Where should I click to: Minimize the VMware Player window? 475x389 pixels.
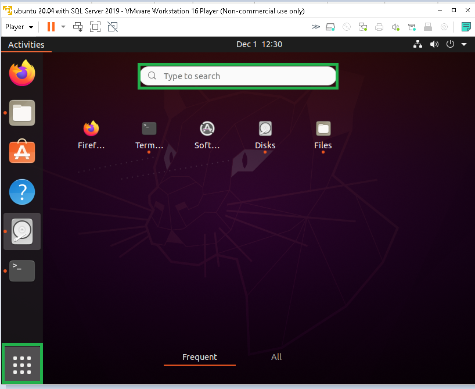(440, 10)
